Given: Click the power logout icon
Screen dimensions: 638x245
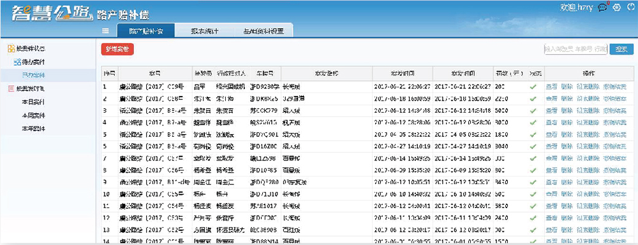Looking at the screenshot, I should [x=631, y=7].
